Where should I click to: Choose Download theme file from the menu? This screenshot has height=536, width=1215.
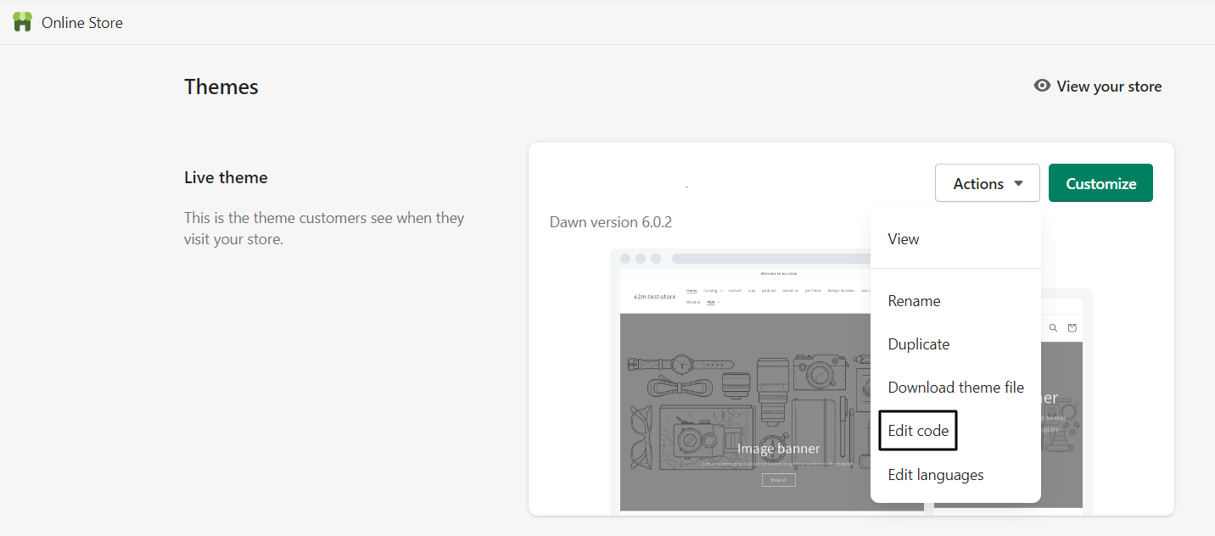pyautogui.click(x=955, y=387)
